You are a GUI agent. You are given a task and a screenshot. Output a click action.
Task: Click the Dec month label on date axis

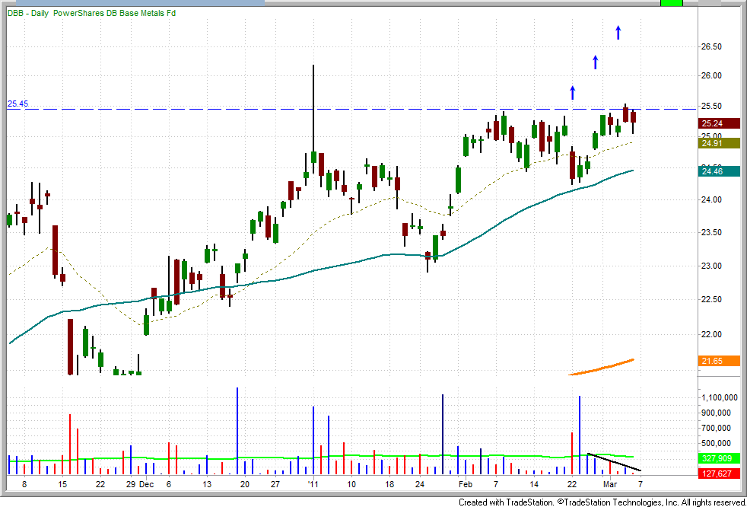click(146, 483)
